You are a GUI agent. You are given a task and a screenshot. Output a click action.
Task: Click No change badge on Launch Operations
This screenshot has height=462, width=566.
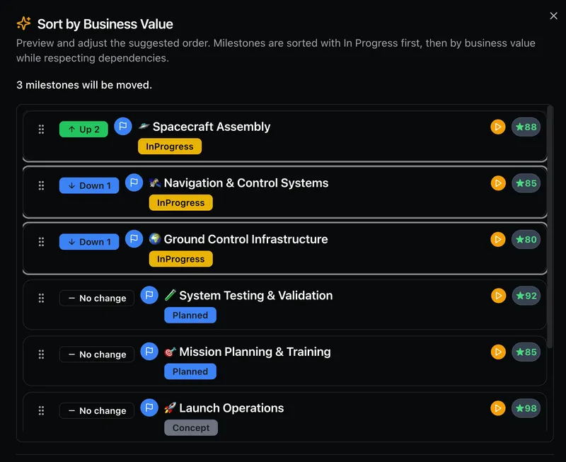(x=96, y=410)
